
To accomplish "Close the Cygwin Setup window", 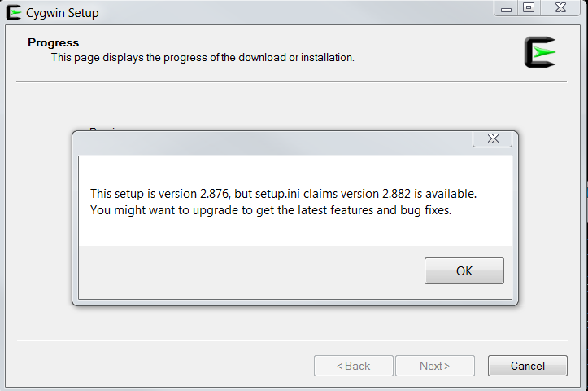I will coord(560,8).
